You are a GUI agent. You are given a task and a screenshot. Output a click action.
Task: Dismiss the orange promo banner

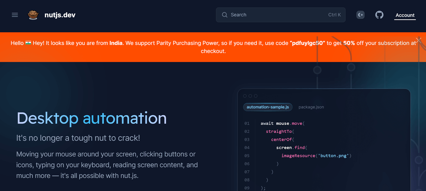(x=419, y=40)
